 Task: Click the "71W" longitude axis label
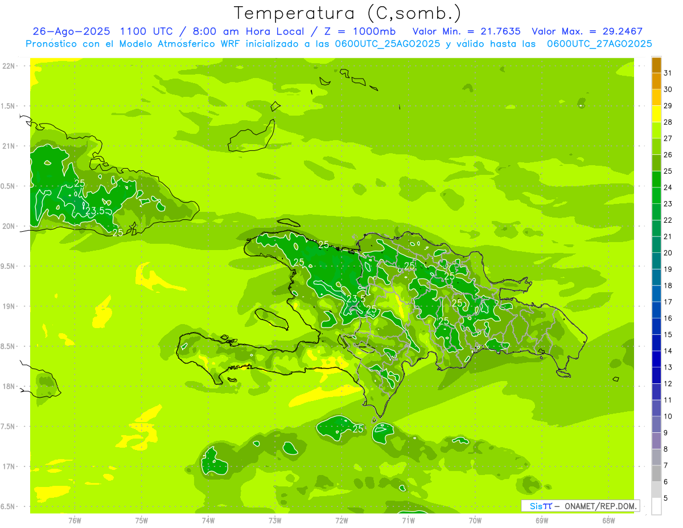click(408, 520)
